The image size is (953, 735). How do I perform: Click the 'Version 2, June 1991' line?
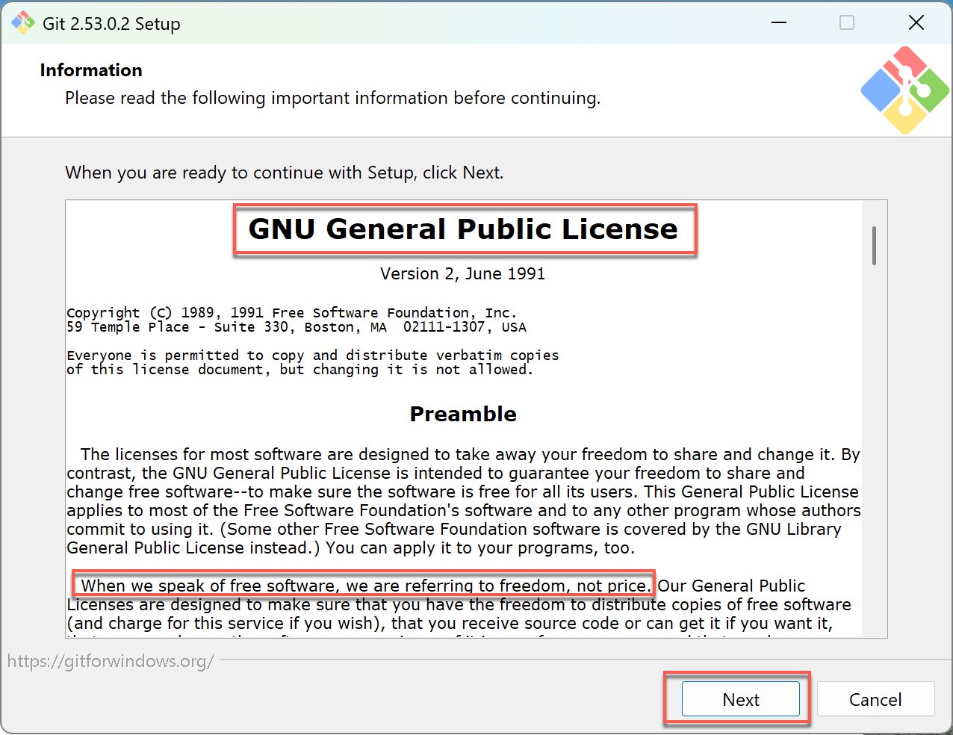coord(463,273)
